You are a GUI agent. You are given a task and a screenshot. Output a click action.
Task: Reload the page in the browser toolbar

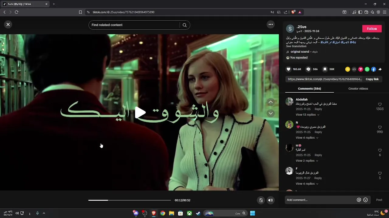pyautogui.click(x=16, y=12)
